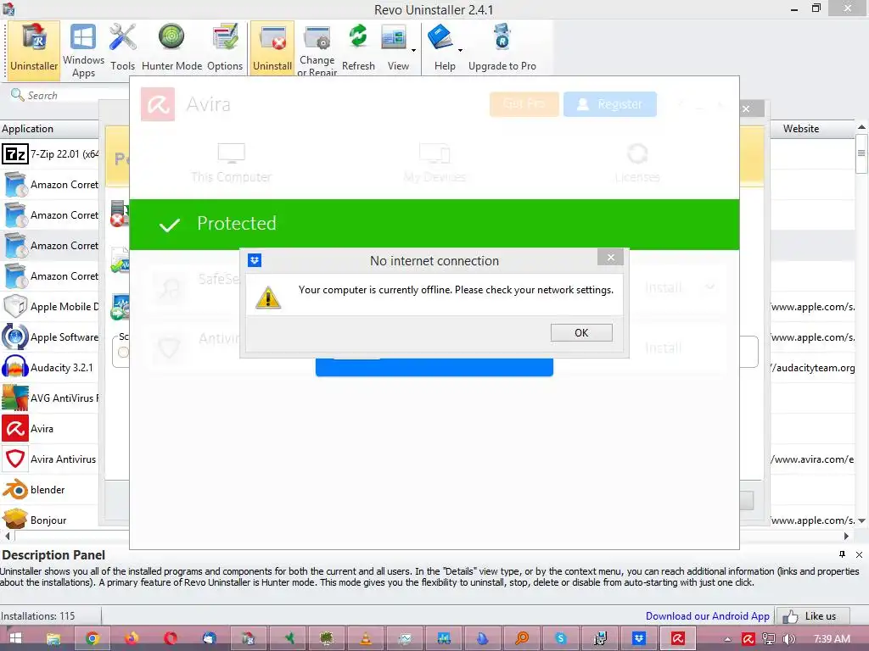
Task: Open VLC media player from taskbar
Action: tap(366, 638)
